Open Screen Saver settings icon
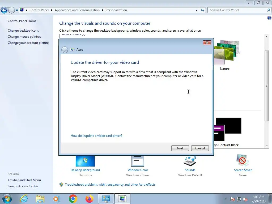 click(x=242, y=160)
